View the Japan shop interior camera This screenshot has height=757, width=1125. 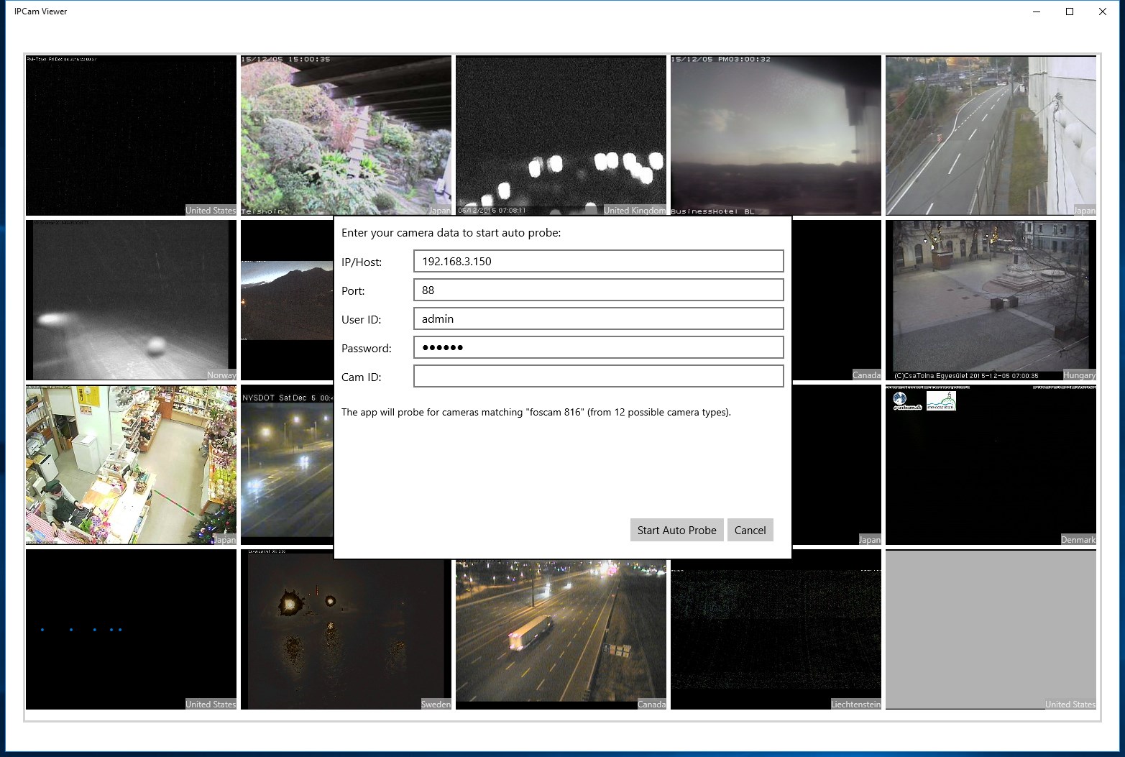[x=131, y=464]
